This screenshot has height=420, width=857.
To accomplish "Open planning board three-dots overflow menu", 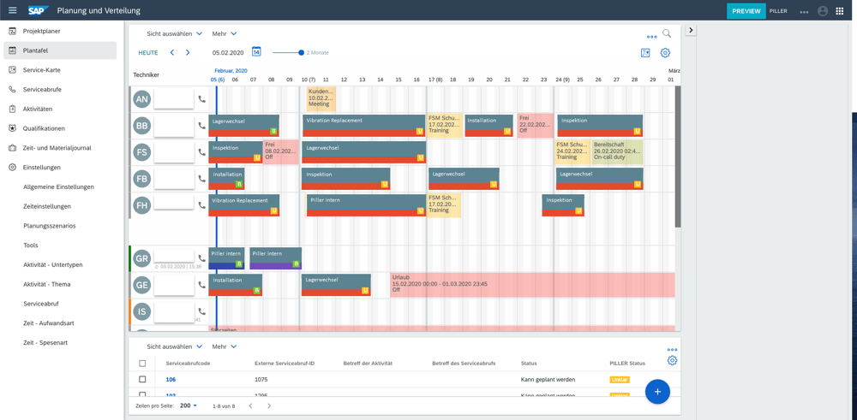I will tap(651, 37).
